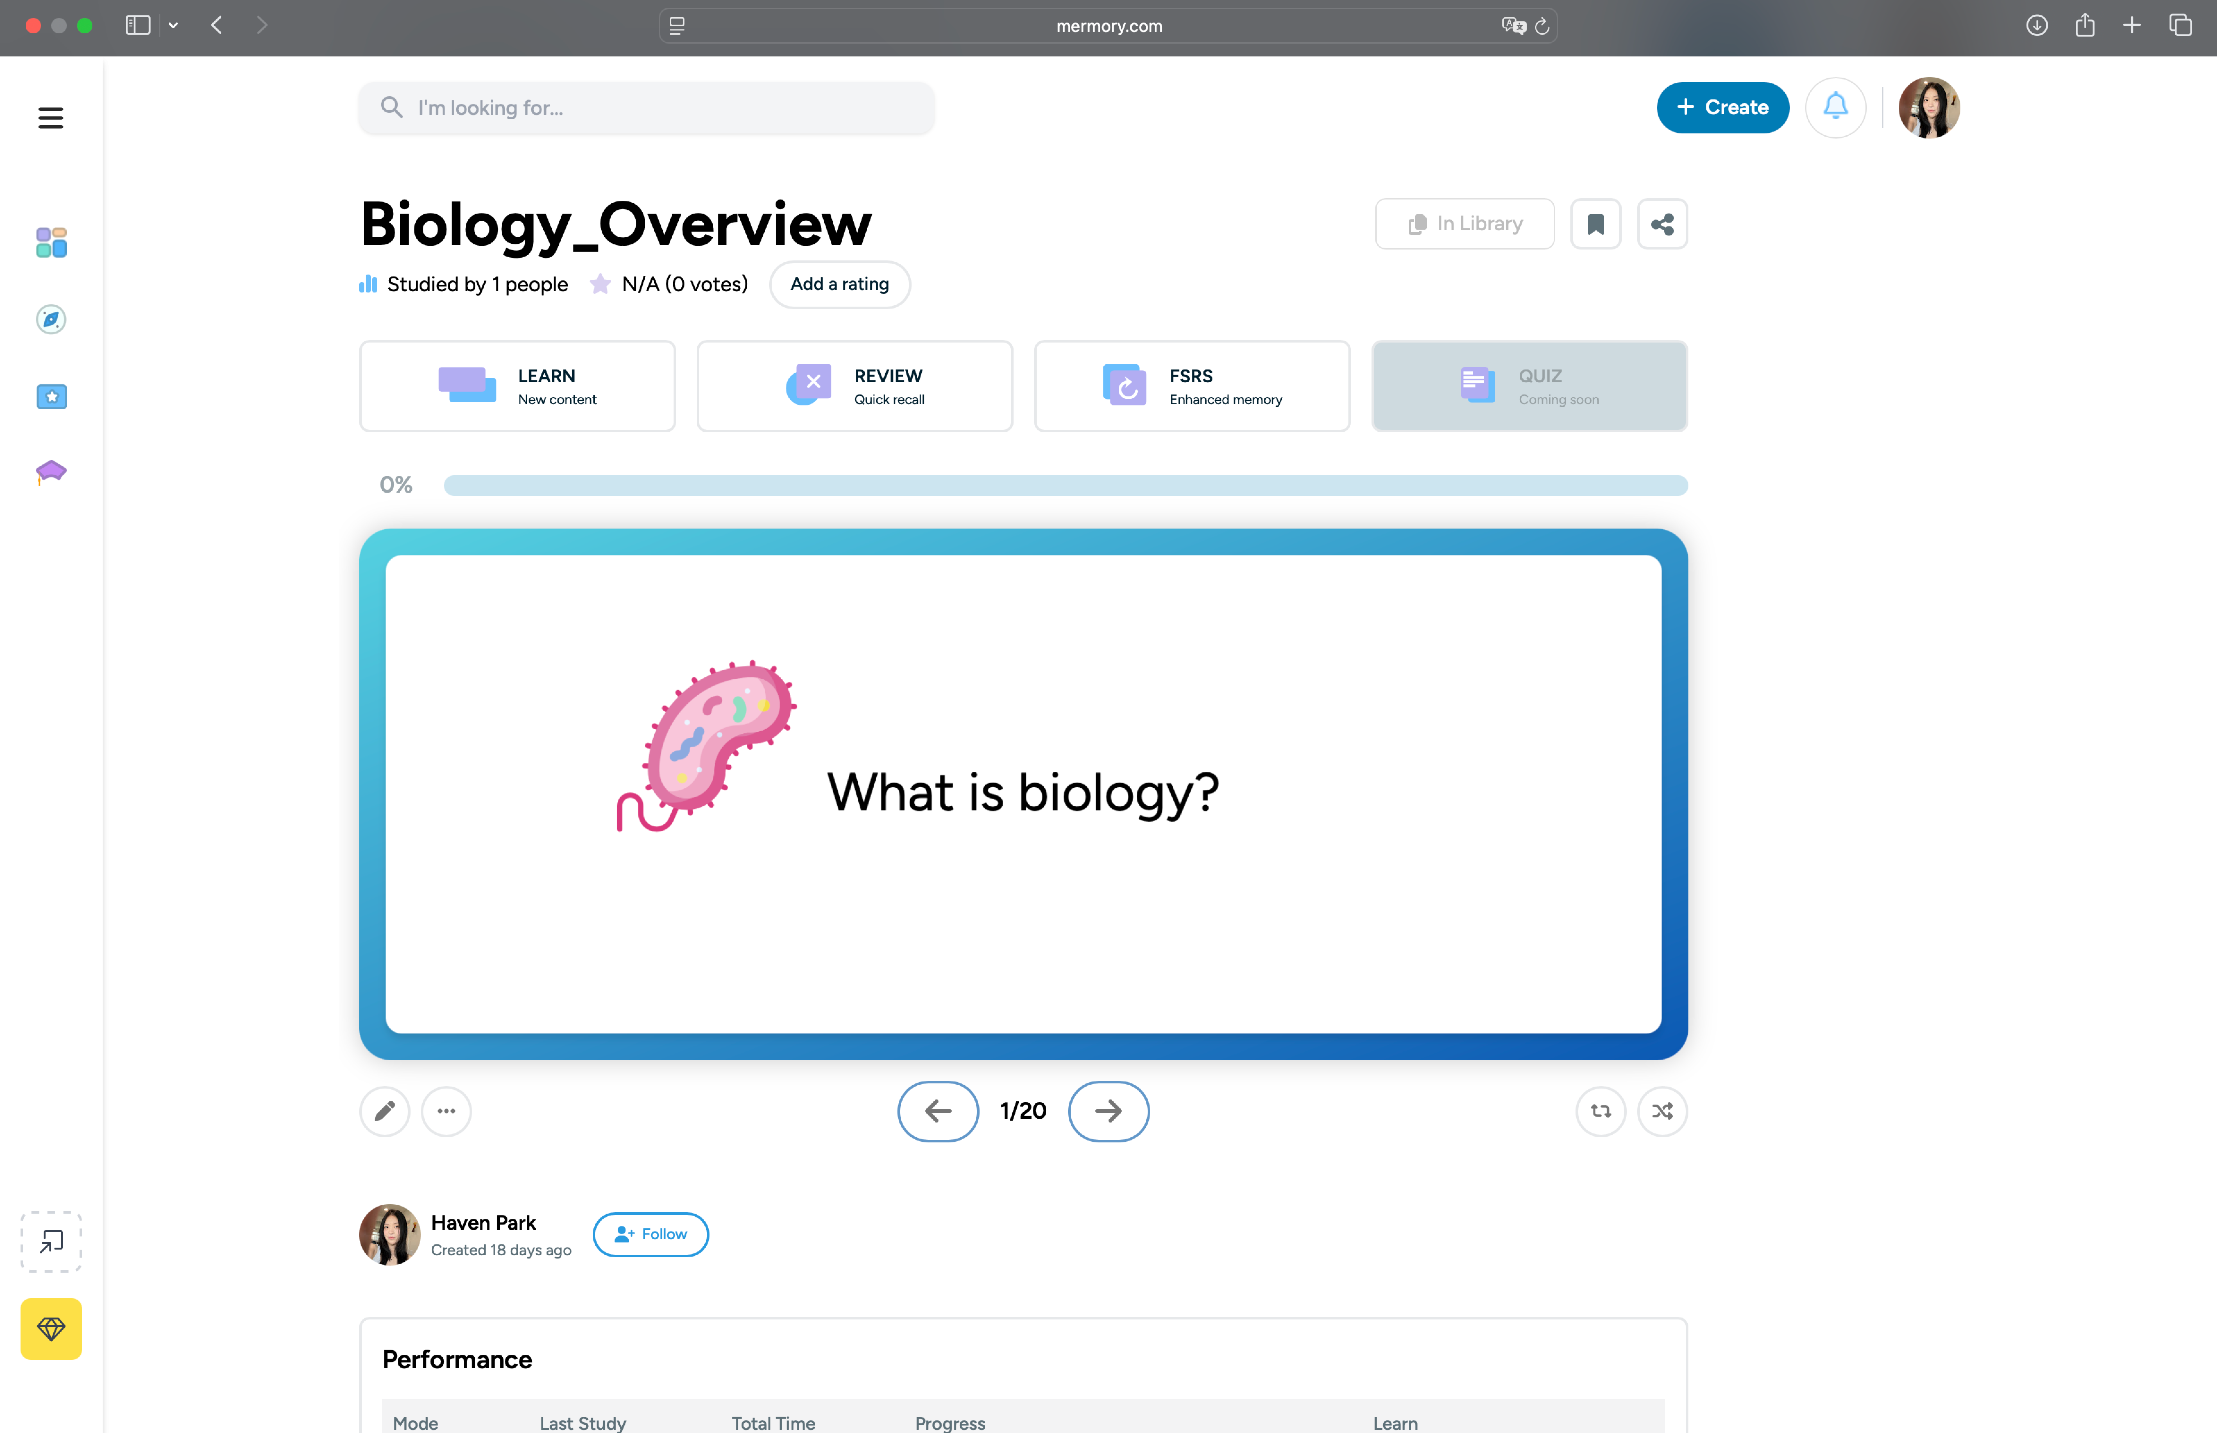This screenshot has width=2217, height=1433.
Task: Open the dashboard grid icon in sidebar
Action: [x=51, y=243]
